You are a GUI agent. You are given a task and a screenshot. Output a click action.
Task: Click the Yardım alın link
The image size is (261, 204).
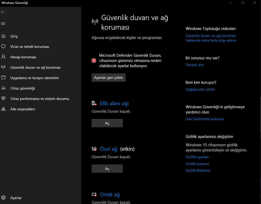pyautogui.click(x=195, y=65)
